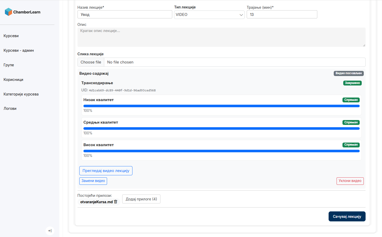Go to Курсеви - админ
This screenshot has width=382, height=237.
point(19,50)
